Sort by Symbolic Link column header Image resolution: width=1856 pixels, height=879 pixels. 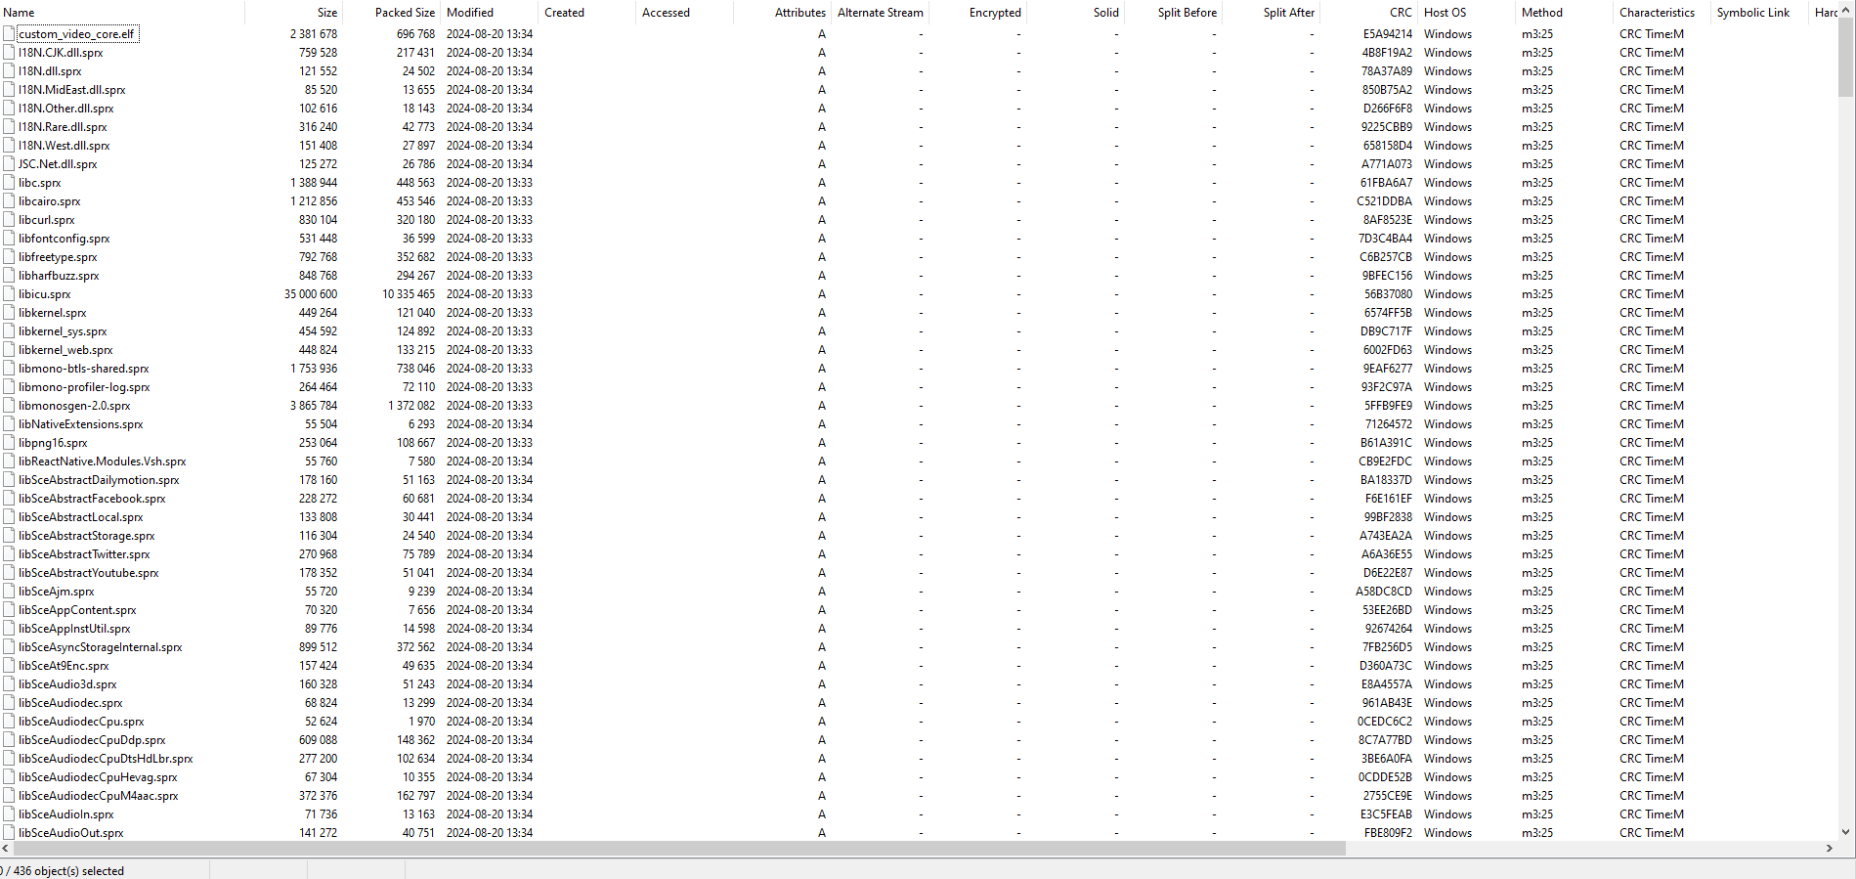pos(1759,13)
